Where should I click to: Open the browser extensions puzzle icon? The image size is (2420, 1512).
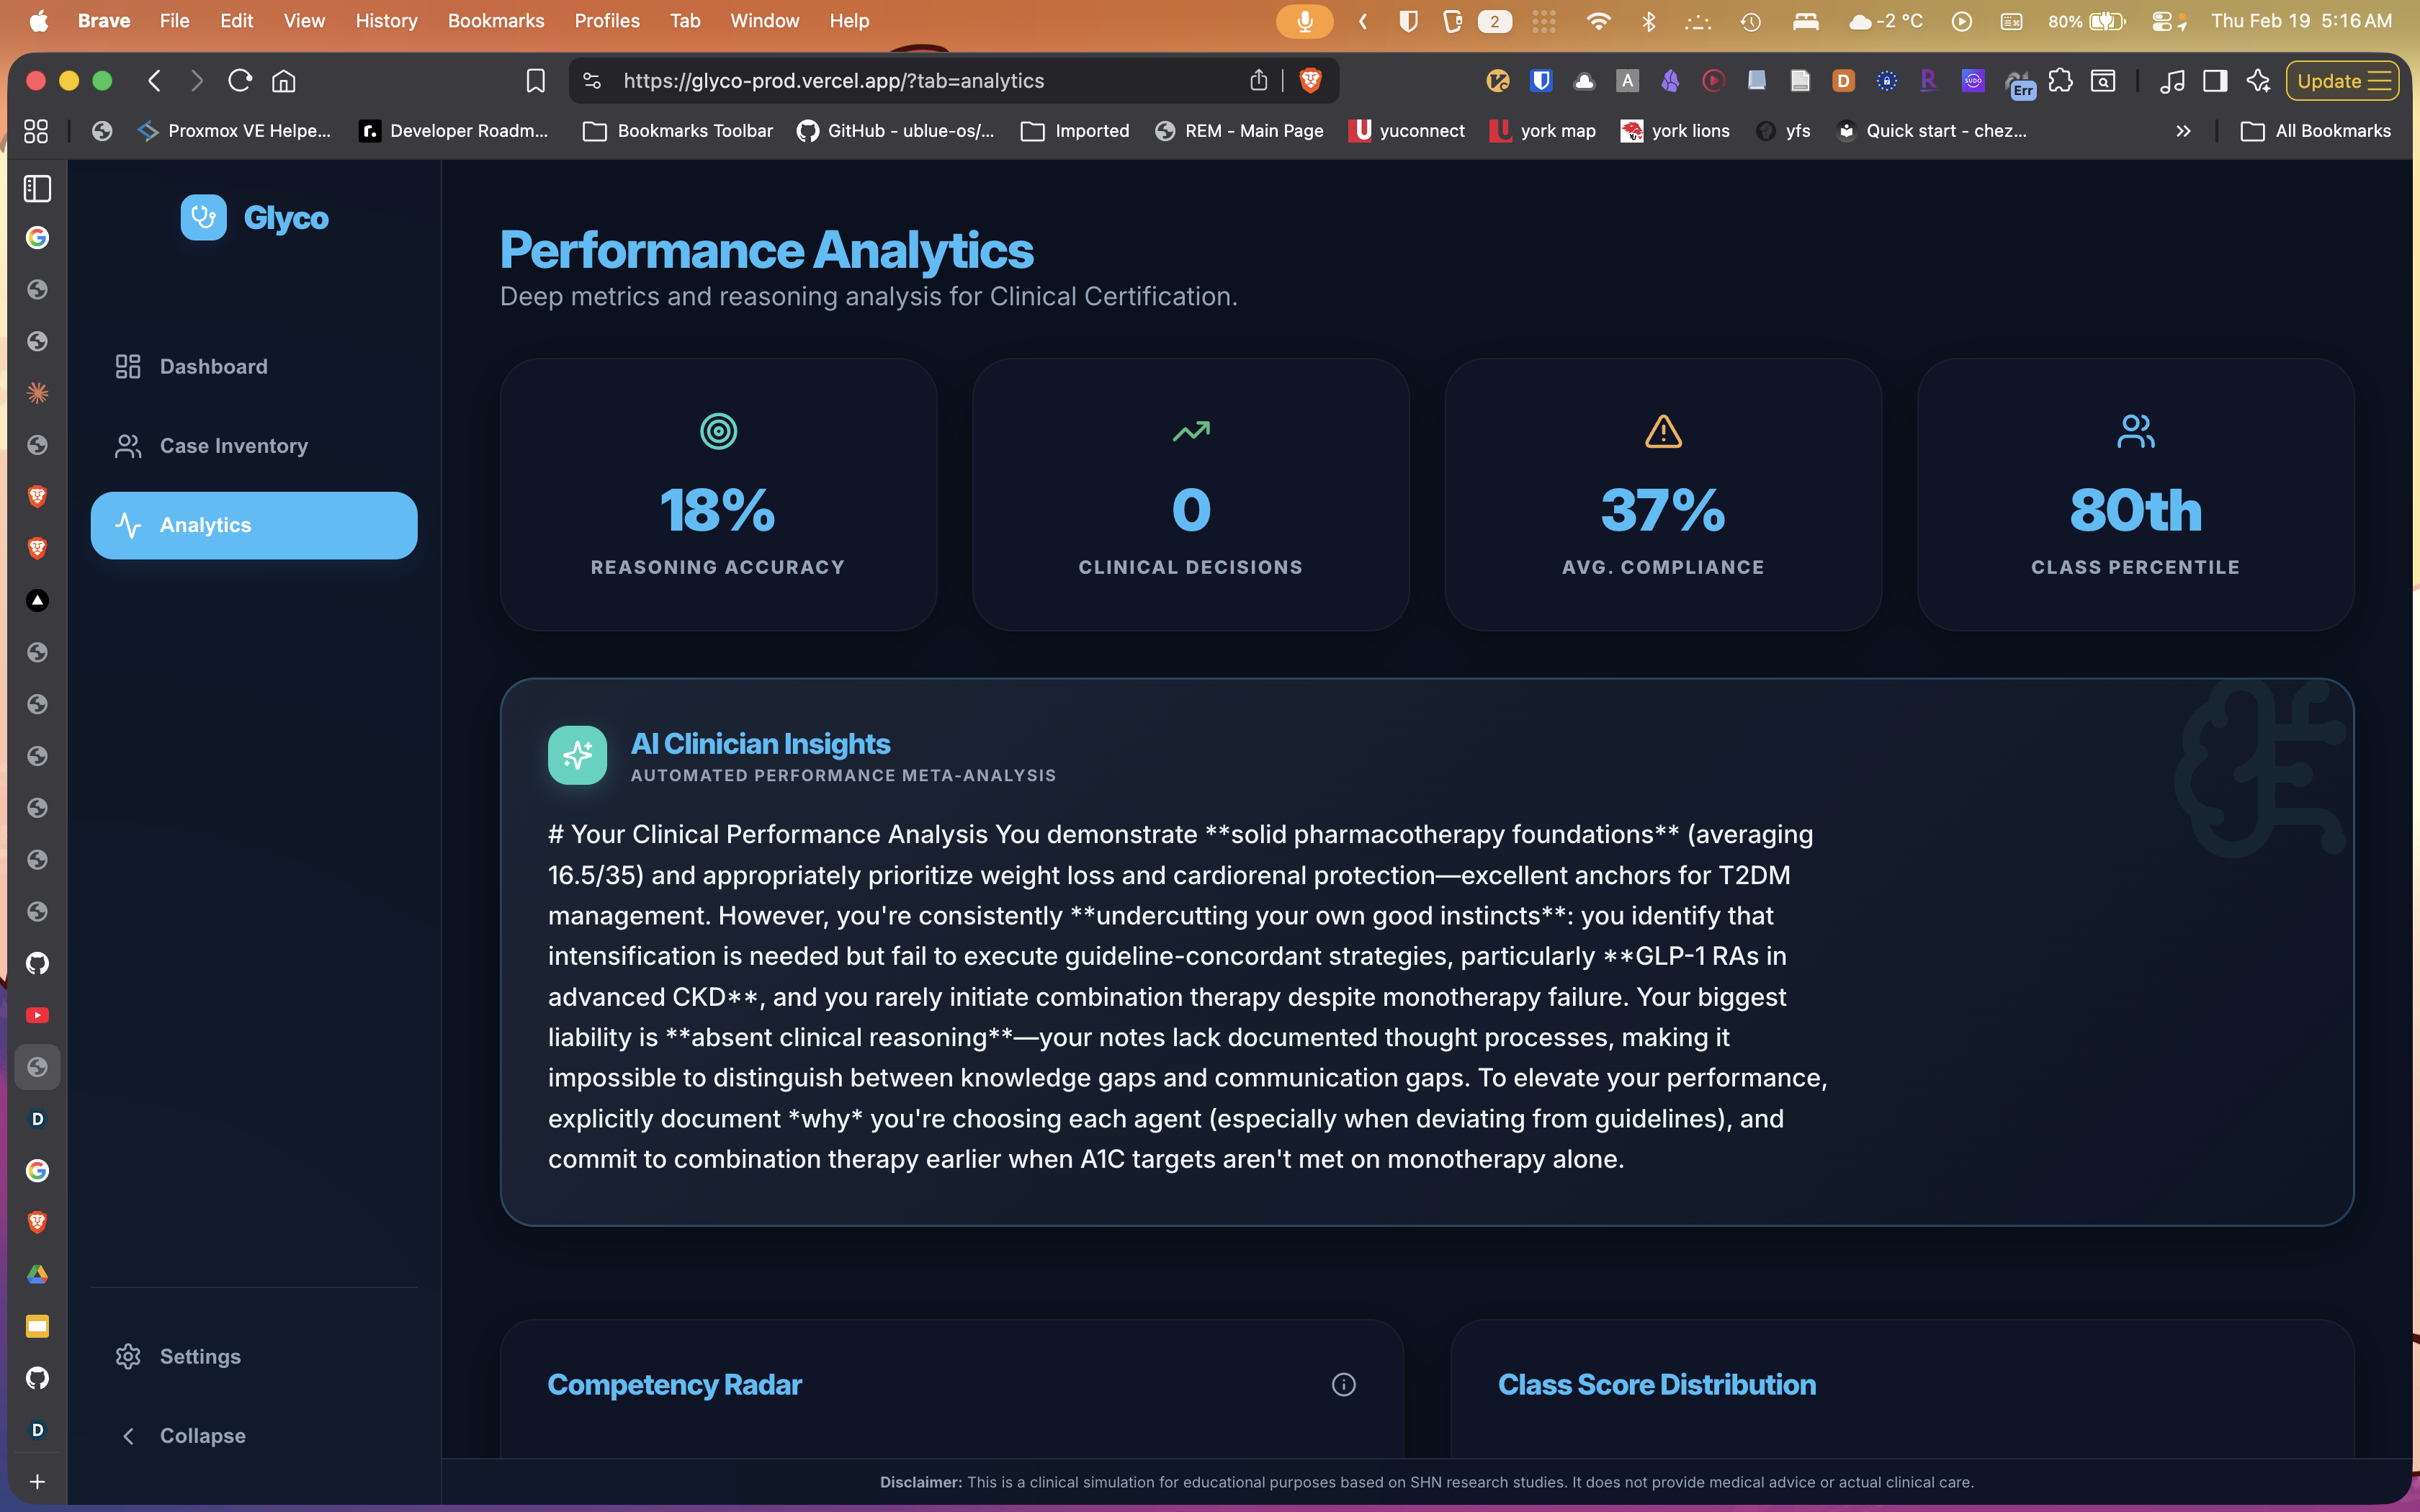[2060, 81]
